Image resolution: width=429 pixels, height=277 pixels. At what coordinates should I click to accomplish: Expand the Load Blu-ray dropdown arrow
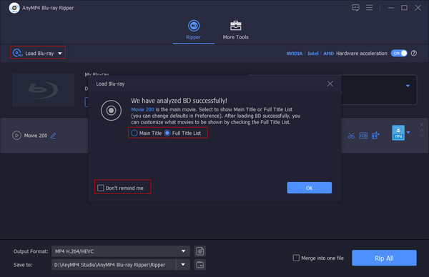click(x=60, y=54)
